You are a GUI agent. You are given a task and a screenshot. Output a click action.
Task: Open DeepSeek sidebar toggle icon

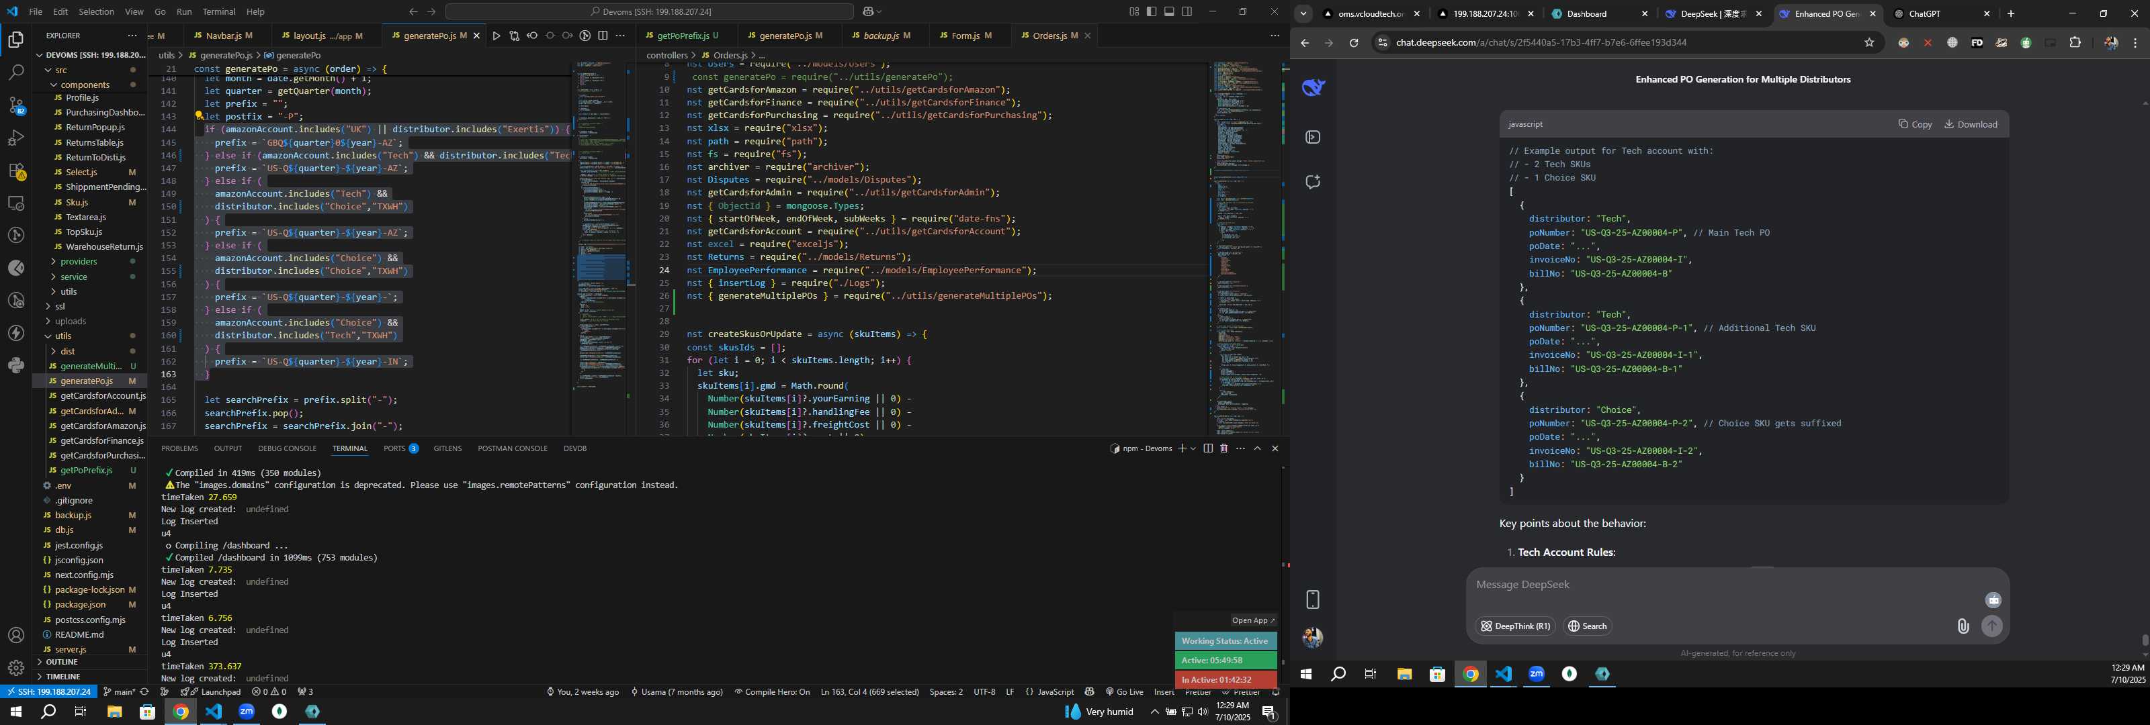coord(1313,137)
